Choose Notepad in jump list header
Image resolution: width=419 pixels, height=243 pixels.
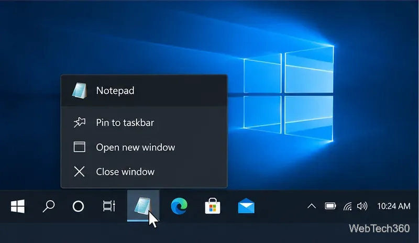pyautogui.click(x=145, y=91)
